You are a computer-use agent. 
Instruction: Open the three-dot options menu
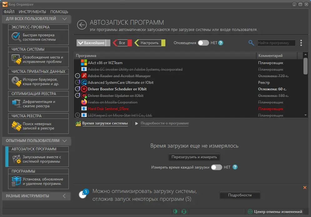(x=301, y=43)
